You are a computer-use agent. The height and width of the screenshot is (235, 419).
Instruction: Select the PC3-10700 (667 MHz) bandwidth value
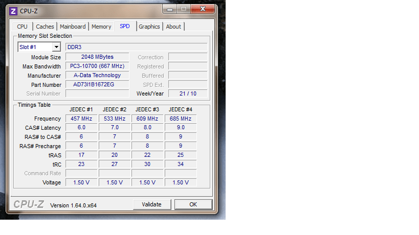97,66
